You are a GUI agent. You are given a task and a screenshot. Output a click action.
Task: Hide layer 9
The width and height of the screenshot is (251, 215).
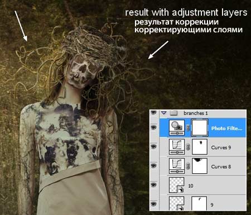pyautogui.click(x=153, y=204)
